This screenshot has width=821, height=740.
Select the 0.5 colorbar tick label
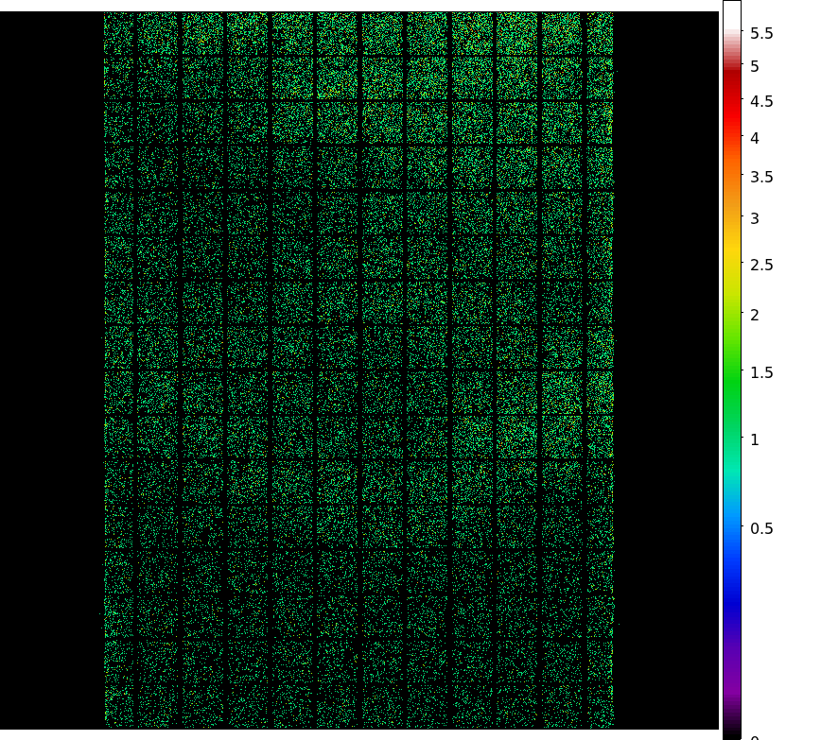click(761, 528)
